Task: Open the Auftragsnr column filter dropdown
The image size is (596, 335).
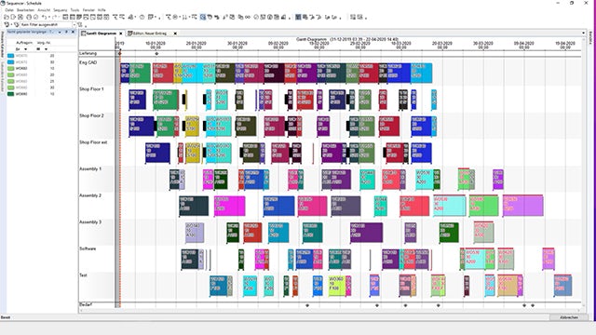Action: pos(25,49)
